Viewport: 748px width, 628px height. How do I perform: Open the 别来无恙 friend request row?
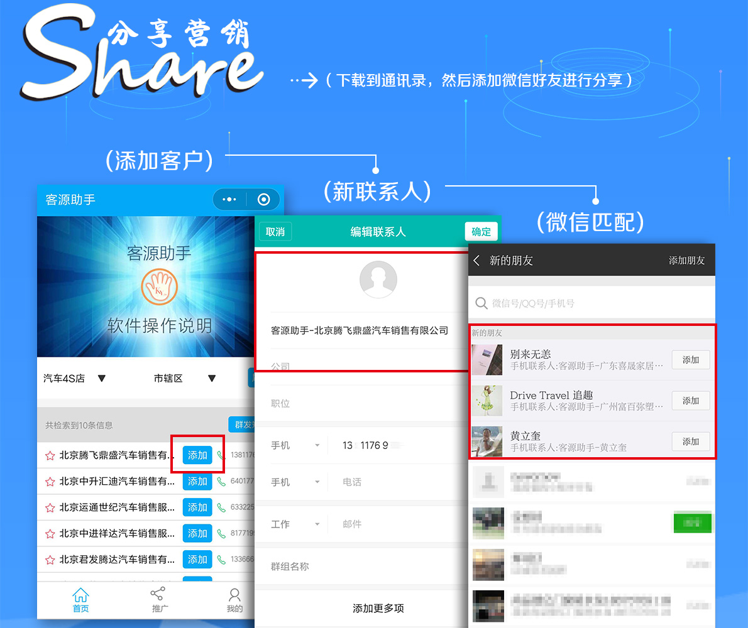[591, 360]
